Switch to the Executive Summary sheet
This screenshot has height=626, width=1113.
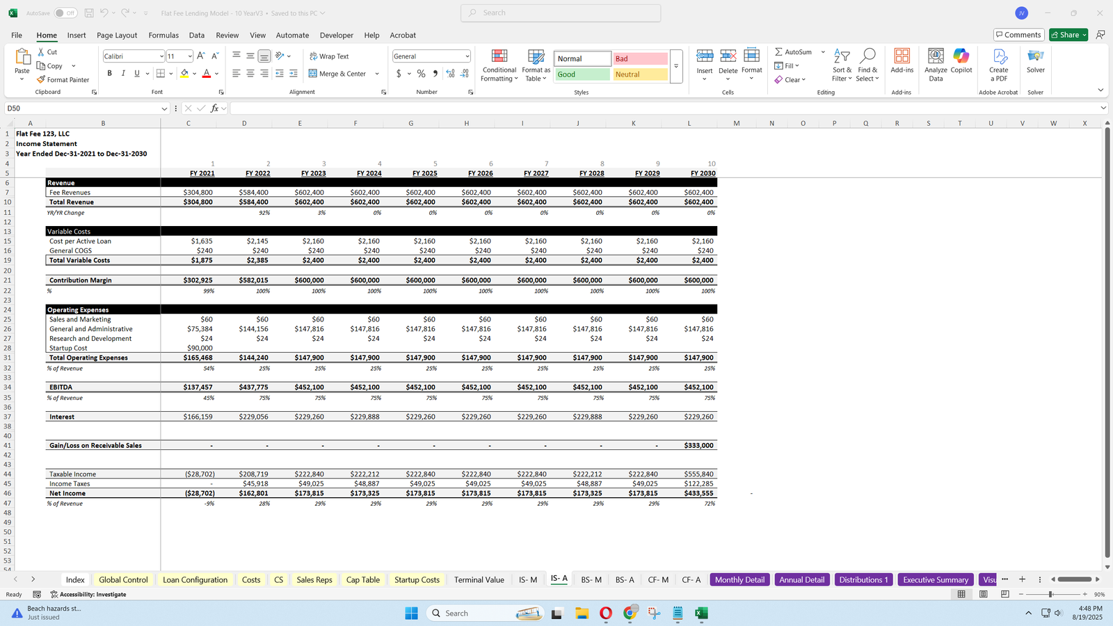point(935,579)
